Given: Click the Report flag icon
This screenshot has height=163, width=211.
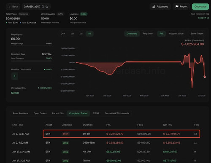Looking at the screenshot, I should click(177, 7).
